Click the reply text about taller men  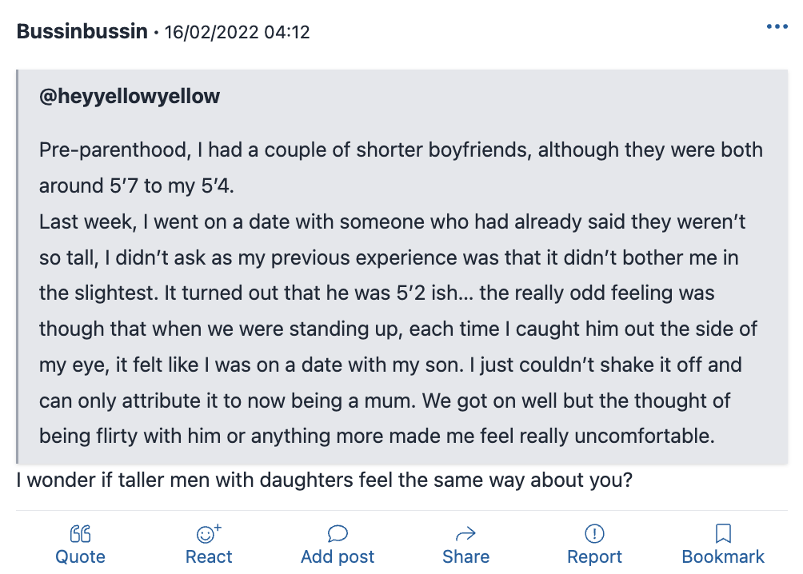coord(325,480)
